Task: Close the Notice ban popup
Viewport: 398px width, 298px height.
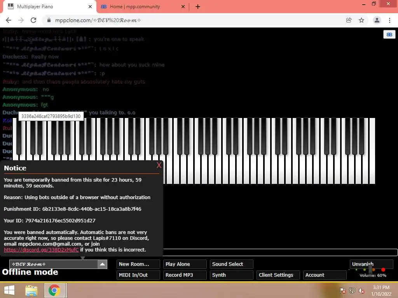Action: point(159,165)
